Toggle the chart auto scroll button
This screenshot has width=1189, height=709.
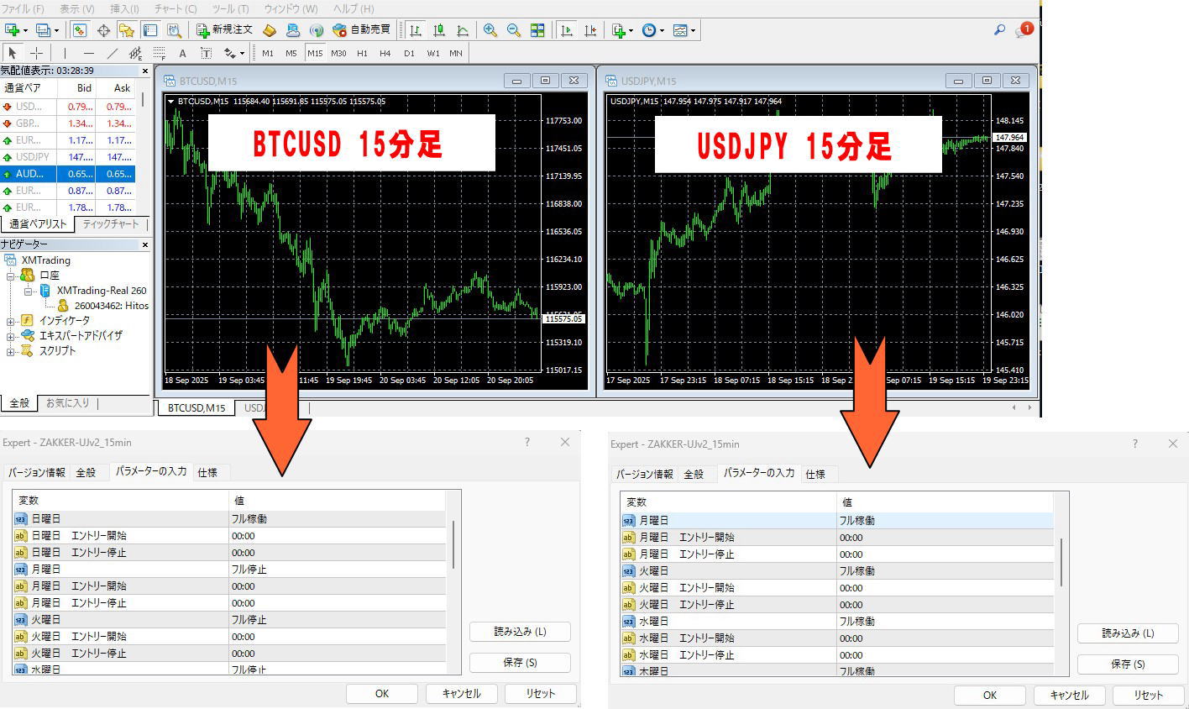pos(567,30)
